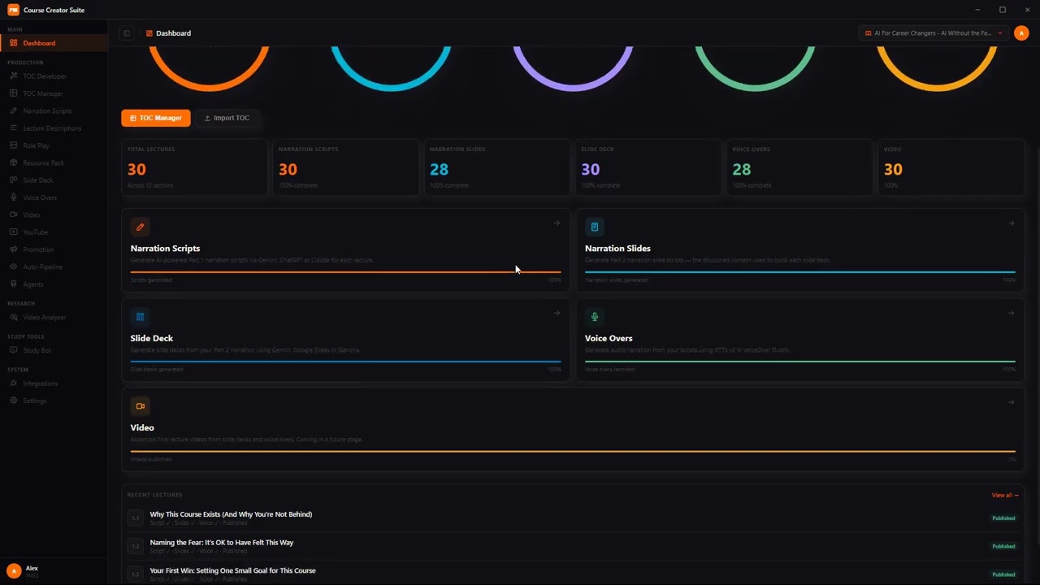Open Lecture Descriptions in the sidebar
1040x585 pixels.
pyautogui.click(x=54, y=128)
